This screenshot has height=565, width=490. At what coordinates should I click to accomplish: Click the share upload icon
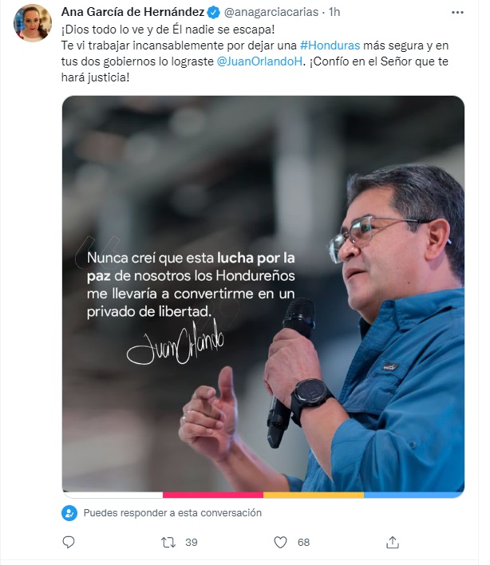tap(393, 542)
